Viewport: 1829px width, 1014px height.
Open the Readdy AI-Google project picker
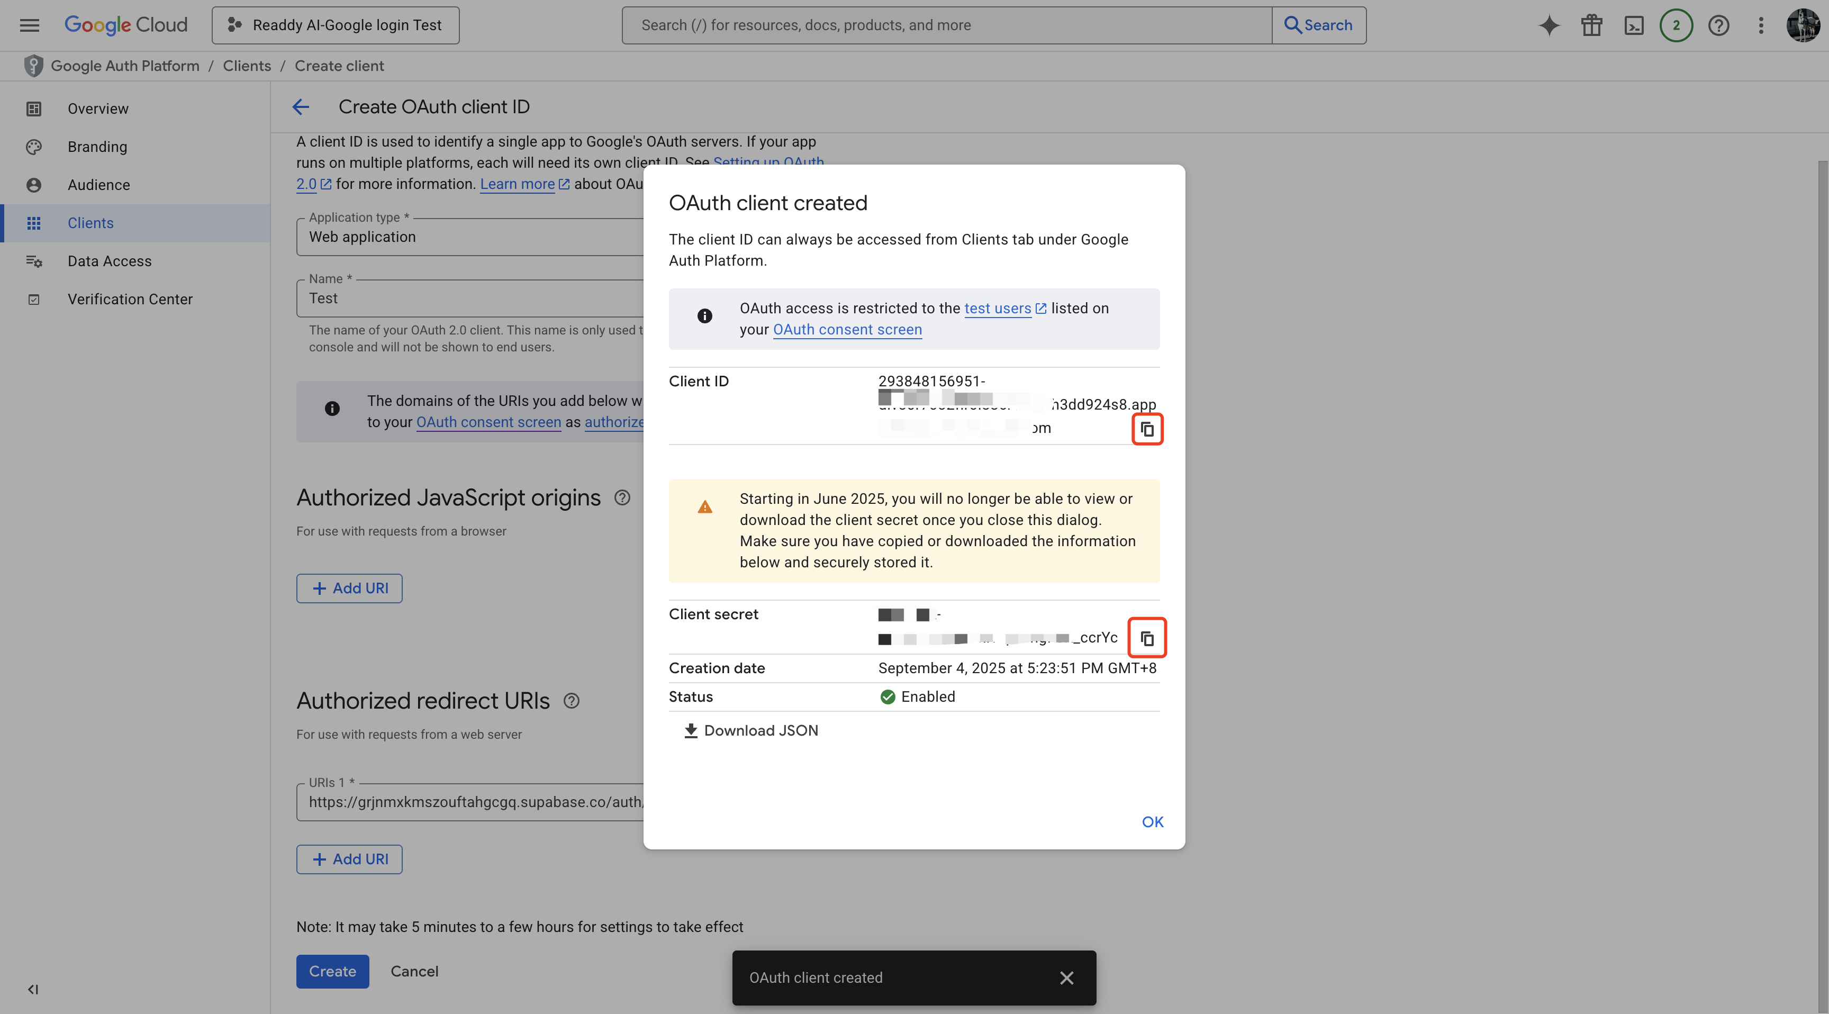[335, 25]
